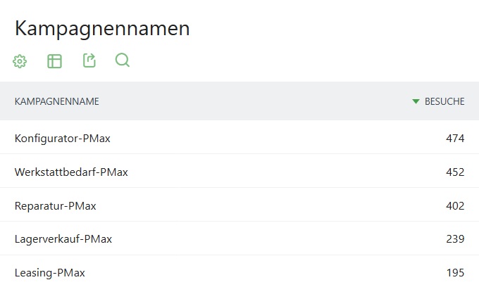Select the Konfigurator-PMax campaign row label
This screenshot has width=479, height=287.
click(63, 139)
